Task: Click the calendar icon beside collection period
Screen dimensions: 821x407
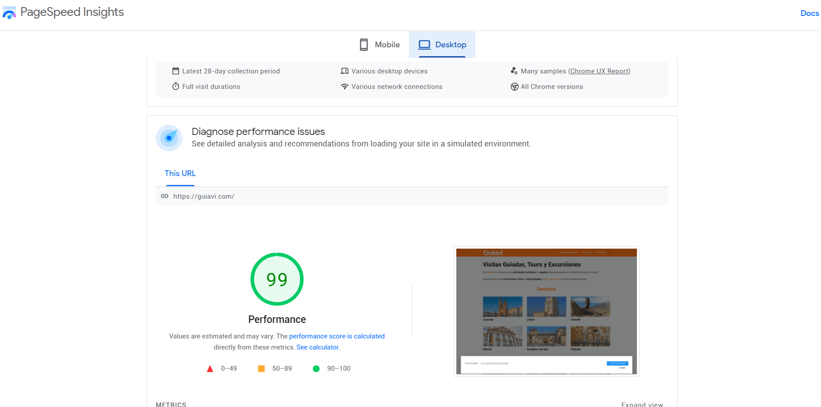Action: pyautogui.click(x=176, y=71)
